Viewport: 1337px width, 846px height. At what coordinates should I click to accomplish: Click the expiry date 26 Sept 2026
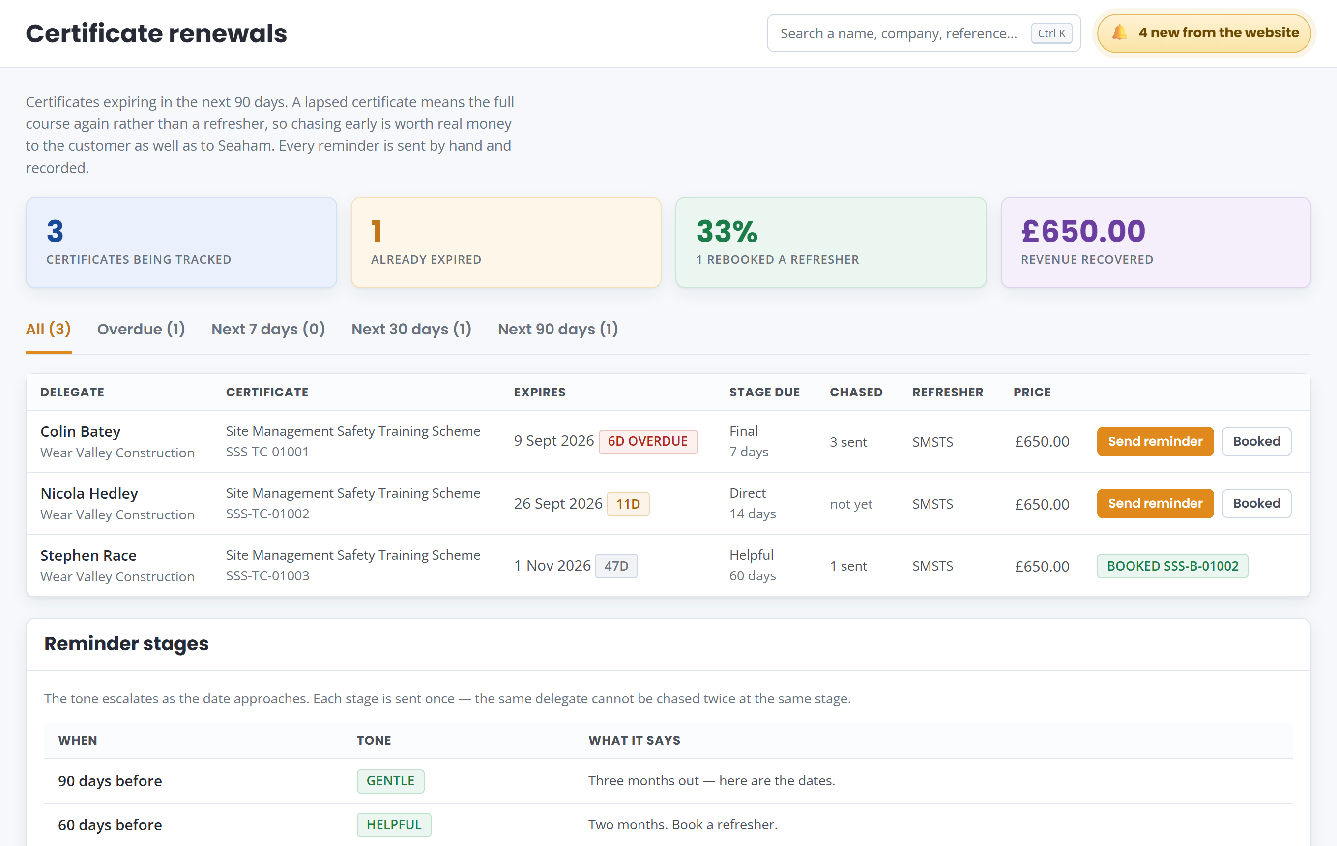point(558,504)
